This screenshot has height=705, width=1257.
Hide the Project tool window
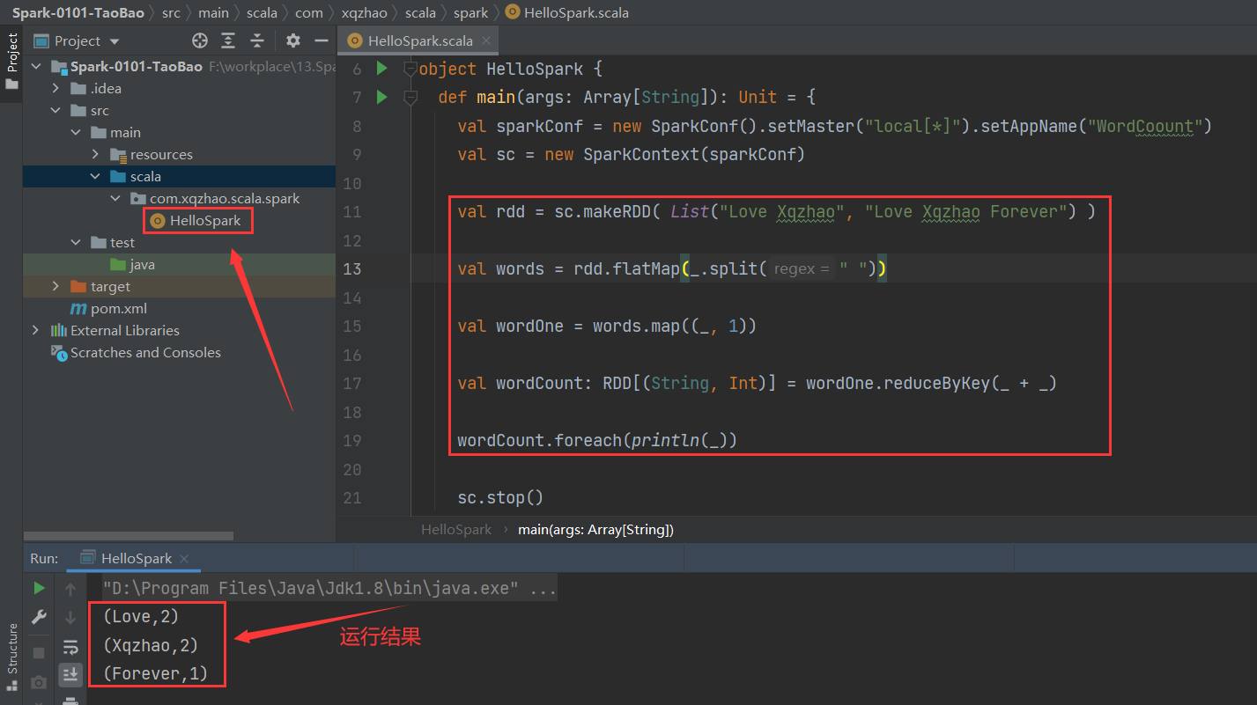click(321, 40)
